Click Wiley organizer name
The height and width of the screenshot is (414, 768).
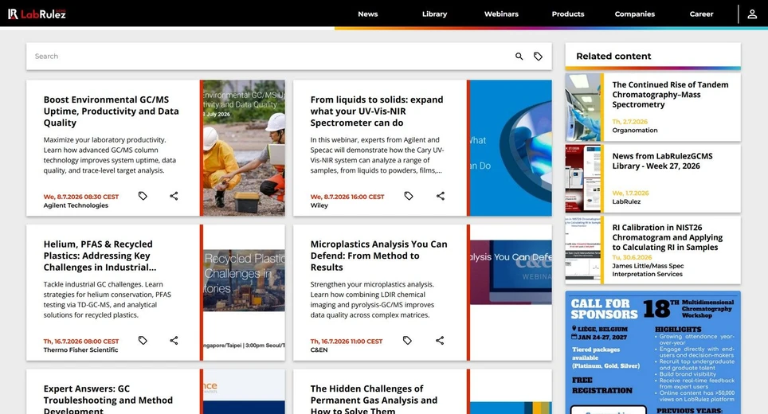pyautogui.click(x=319, y=205)
